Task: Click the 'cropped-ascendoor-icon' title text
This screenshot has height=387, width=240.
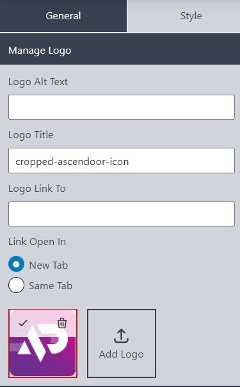Action: click(x=72, y=162)
